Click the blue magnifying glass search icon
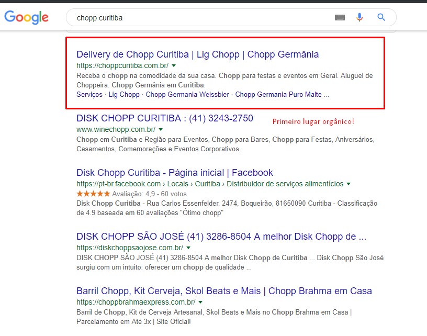Screen dimensions: 427x336 (380, 17)
